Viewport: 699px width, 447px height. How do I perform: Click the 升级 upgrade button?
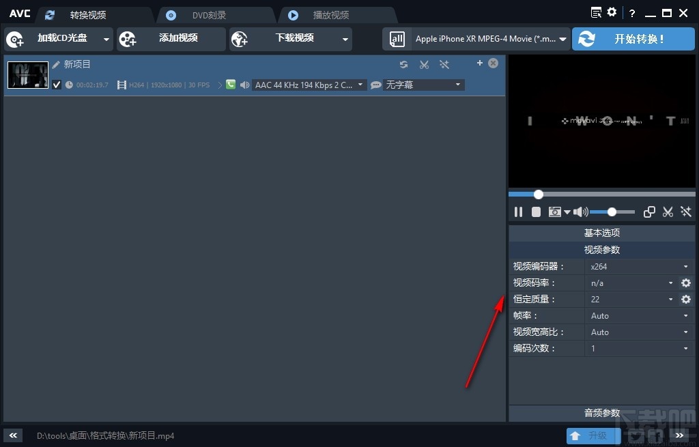tap(593, 435)
